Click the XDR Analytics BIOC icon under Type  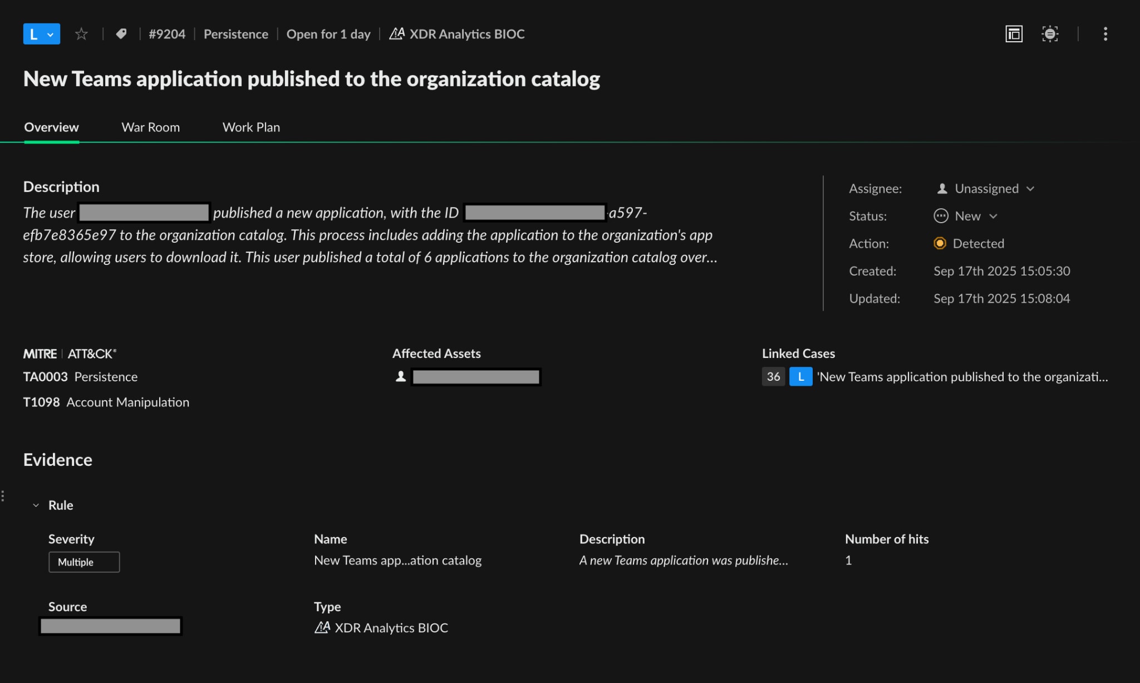(322, 627)
